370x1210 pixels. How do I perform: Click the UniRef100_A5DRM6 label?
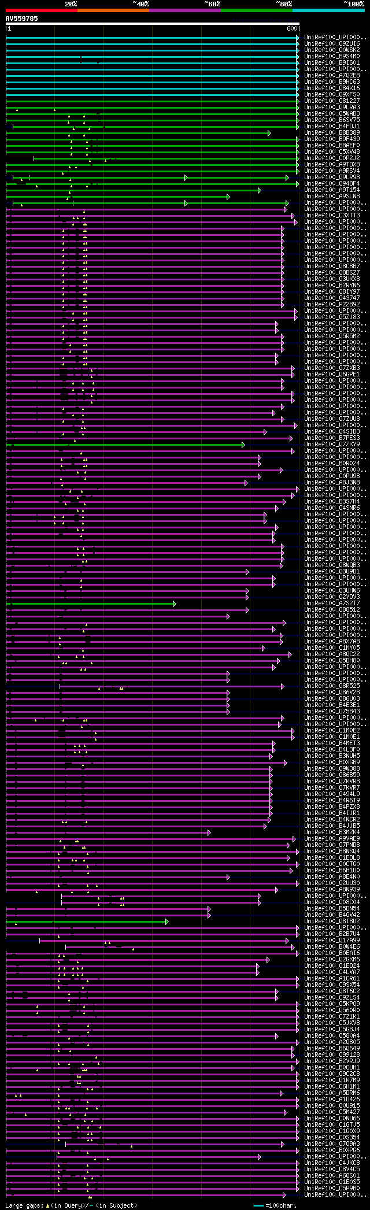click(332, 1093)
